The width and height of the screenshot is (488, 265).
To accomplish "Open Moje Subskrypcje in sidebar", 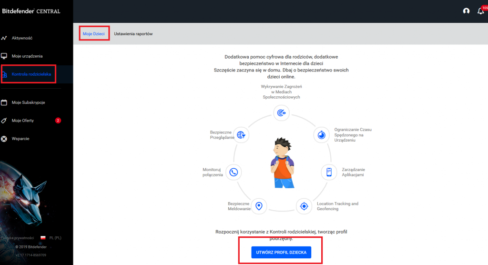I will pyautogui.click(x=28, y=102).
